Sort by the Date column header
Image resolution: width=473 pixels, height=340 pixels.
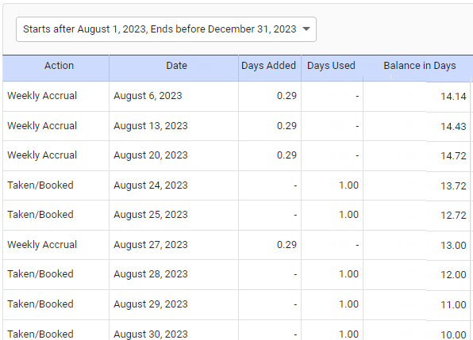[x=176, y=66]
